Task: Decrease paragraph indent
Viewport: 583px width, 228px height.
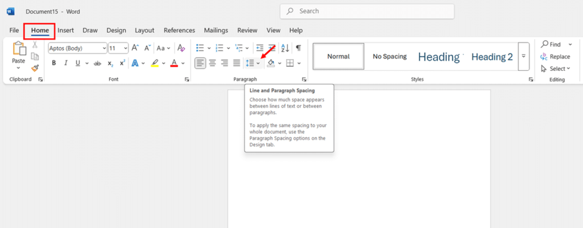Action: click(260, 48)
